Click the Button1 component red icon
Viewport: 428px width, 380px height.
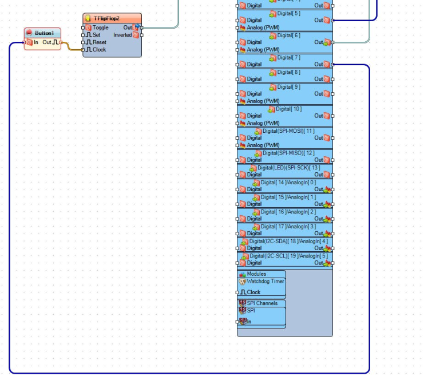coord(29,34)
